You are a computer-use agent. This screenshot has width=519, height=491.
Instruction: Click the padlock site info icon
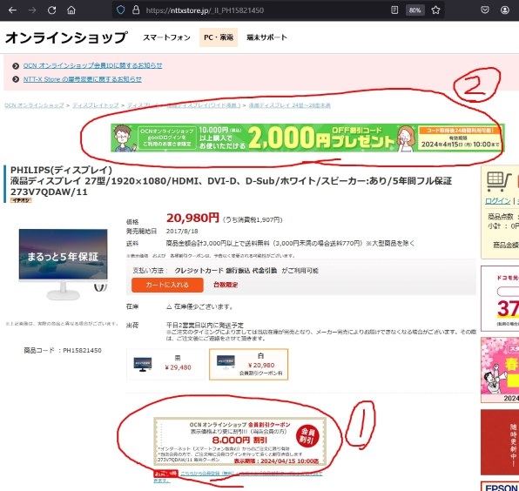click(x=136, y=10)
